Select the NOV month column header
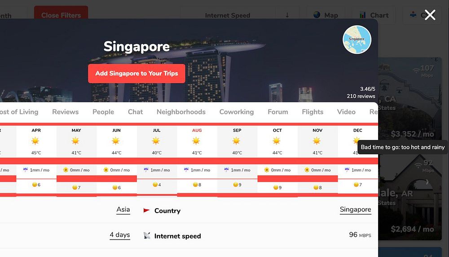The width and height of the screenshot is (449, 257). tap(317, 130)
